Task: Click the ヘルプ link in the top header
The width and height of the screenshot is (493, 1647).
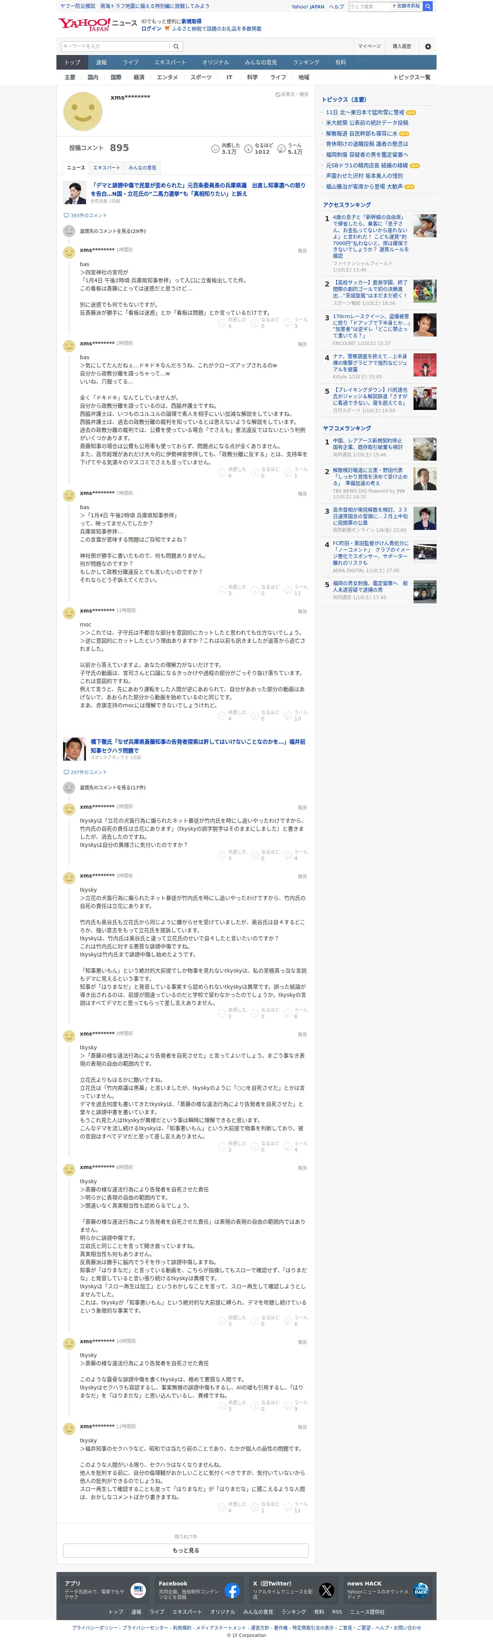Action: pyautogui.click(x=337, y=7)
